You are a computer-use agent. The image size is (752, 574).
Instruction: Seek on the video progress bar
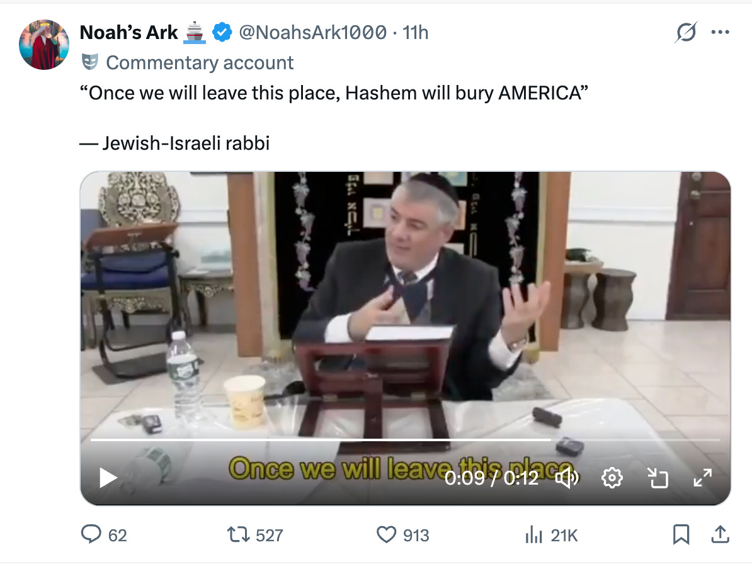pyautogui.click(x=405, y=439)
